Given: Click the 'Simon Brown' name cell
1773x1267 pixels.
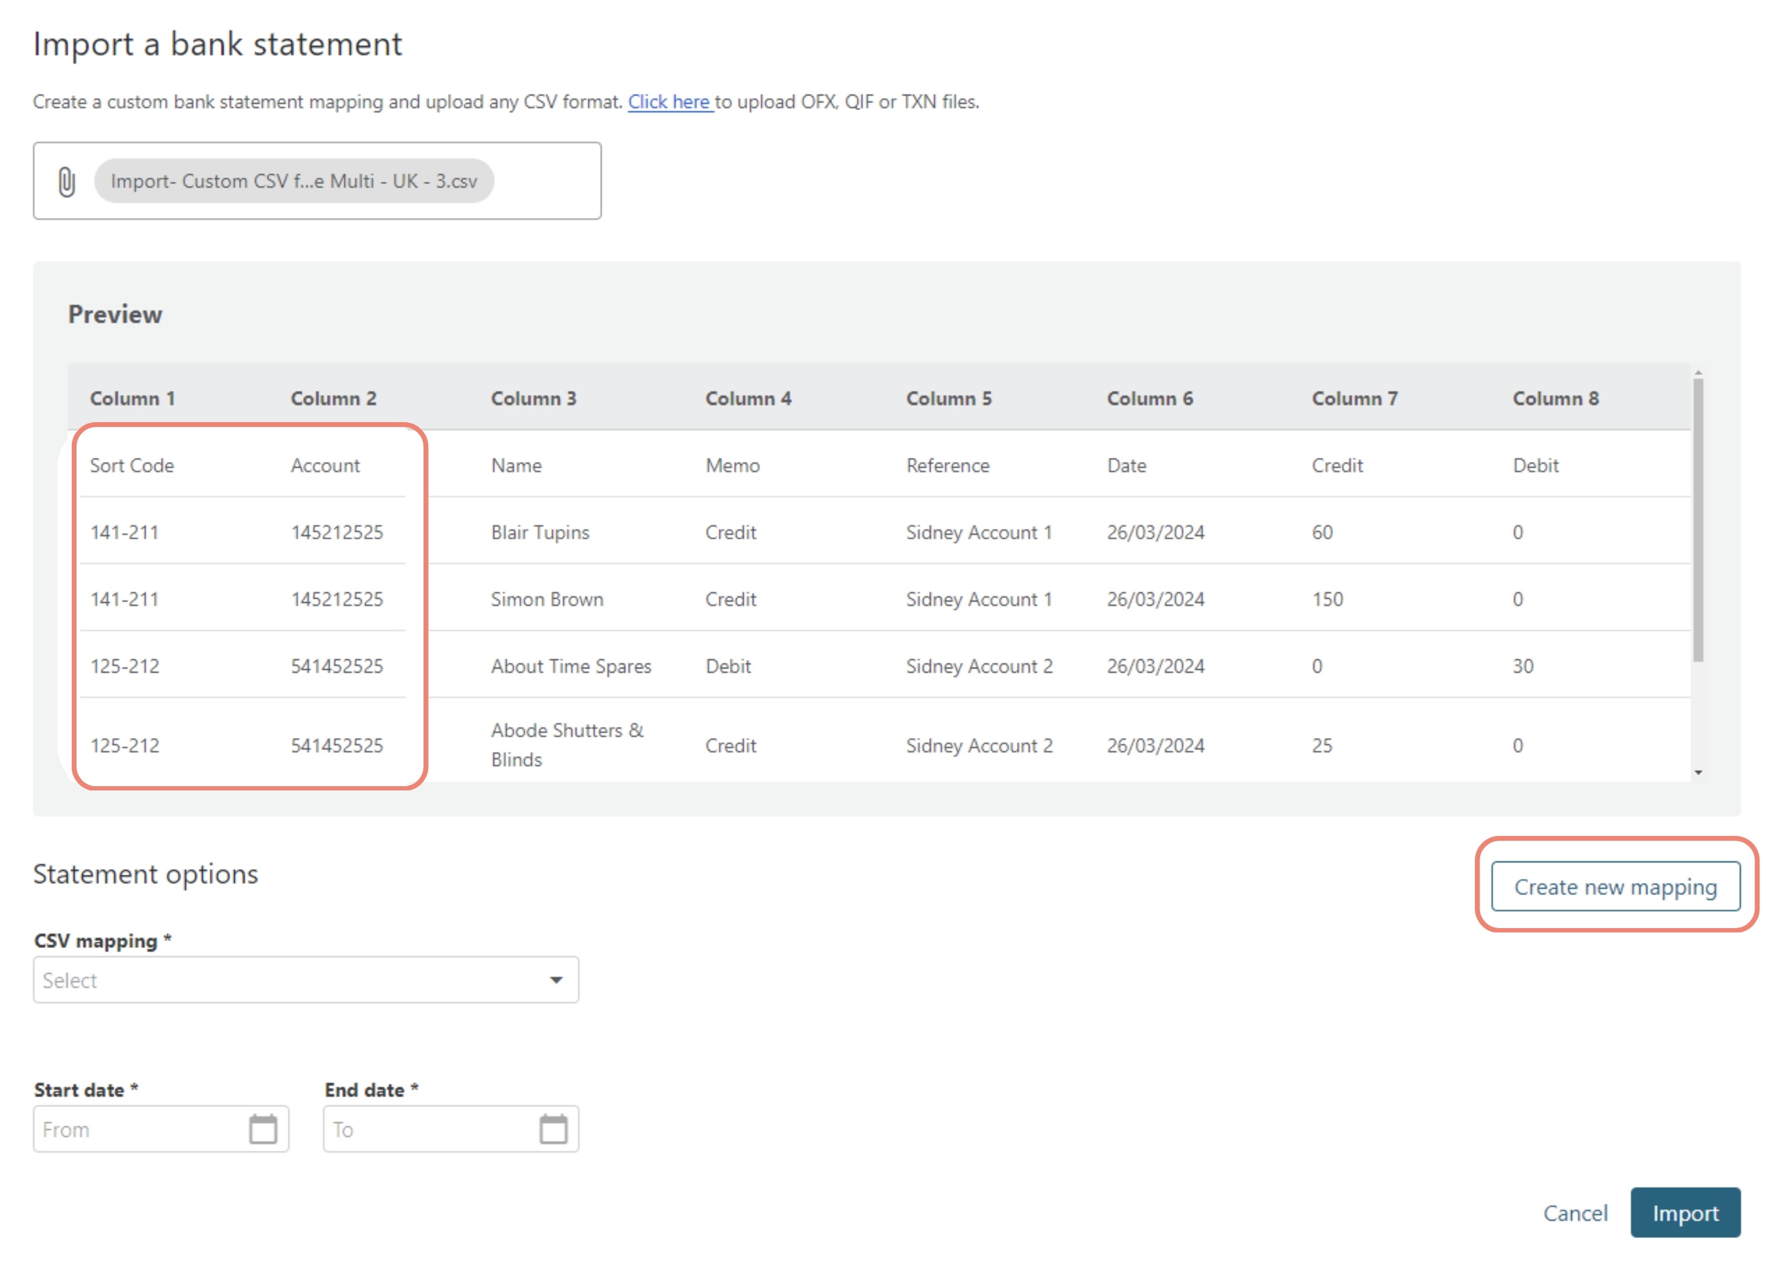Looking at the screenshot, I should click(x=547, y=600).
